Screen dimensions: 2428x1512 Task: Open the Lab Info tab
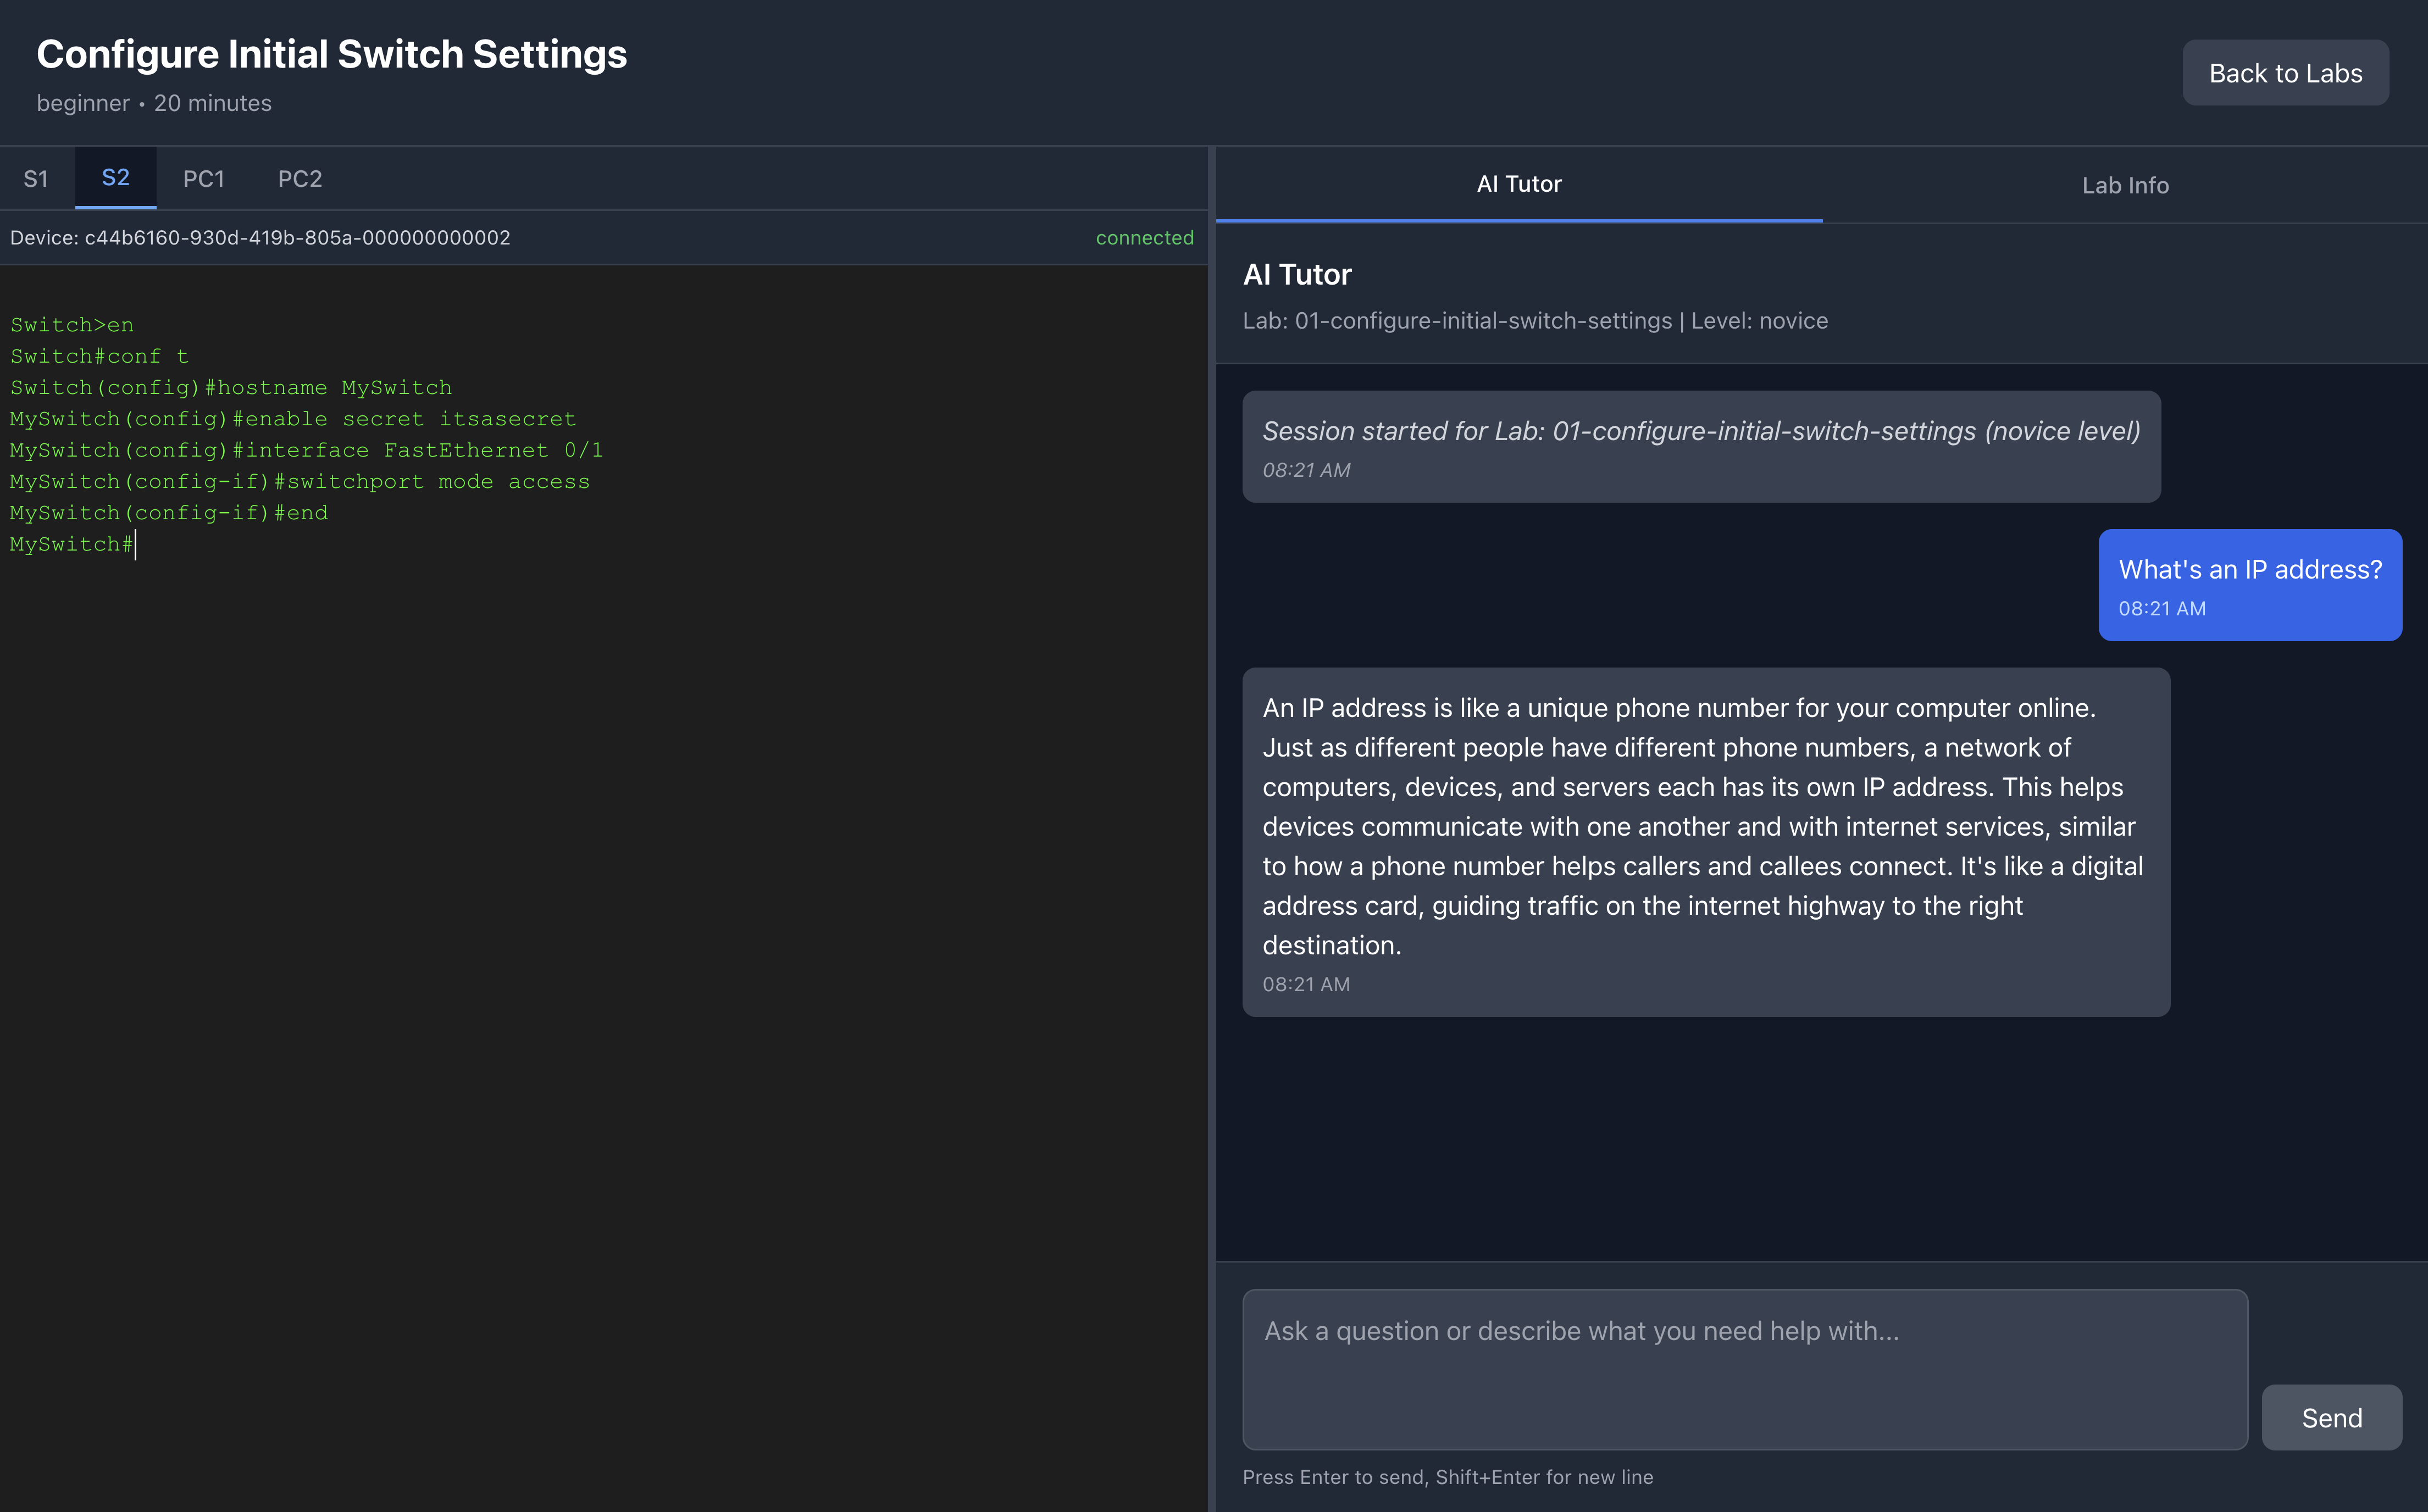[x=2124, y=185]
